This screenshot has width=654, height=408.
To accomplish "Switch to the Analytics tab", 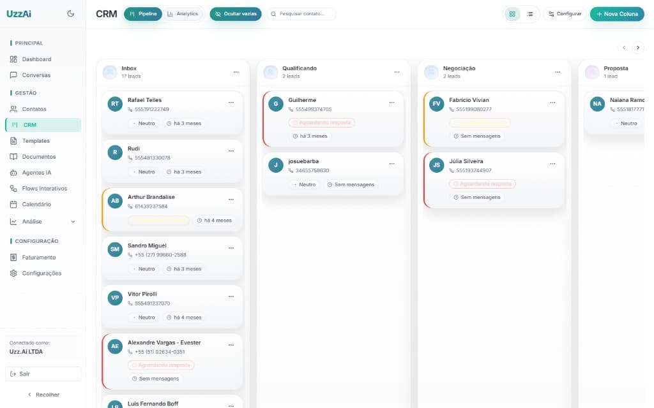I will point(183,14).
